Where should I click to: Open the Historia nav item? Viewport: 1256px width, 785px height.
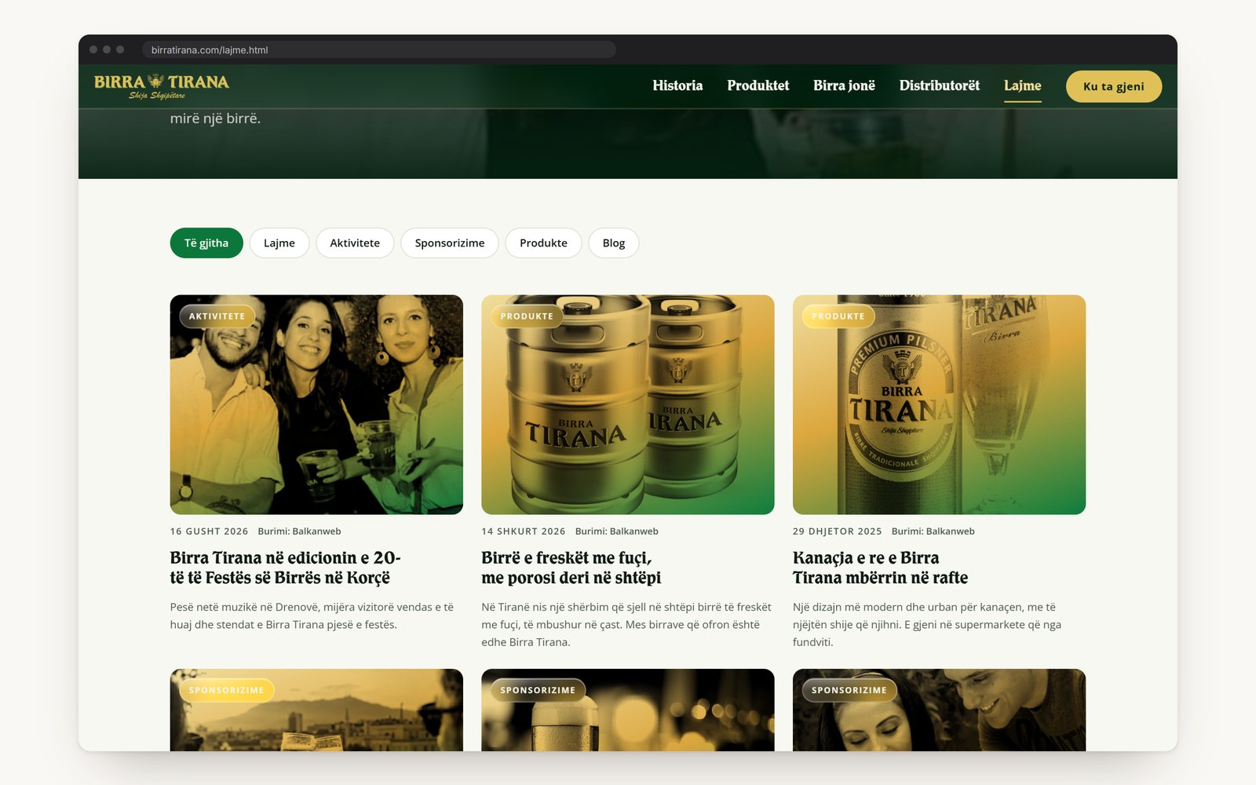click(x=677, y=86)
